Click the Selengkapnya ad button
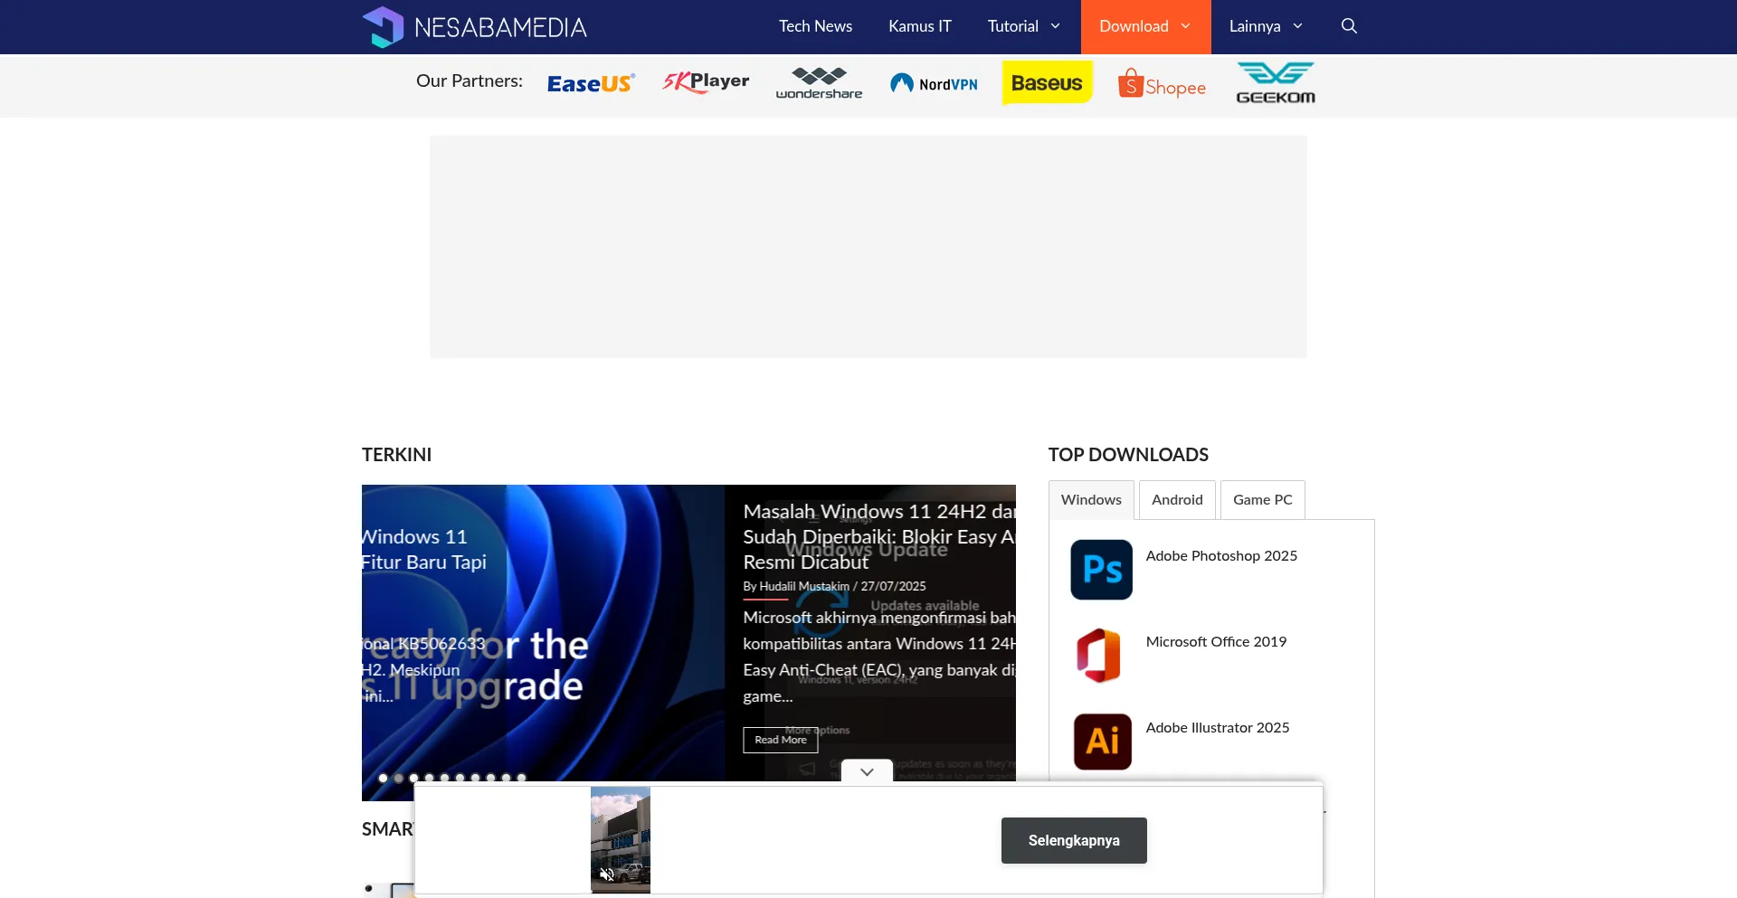This screenshot has height=898, width=1737. [1074, 840]
